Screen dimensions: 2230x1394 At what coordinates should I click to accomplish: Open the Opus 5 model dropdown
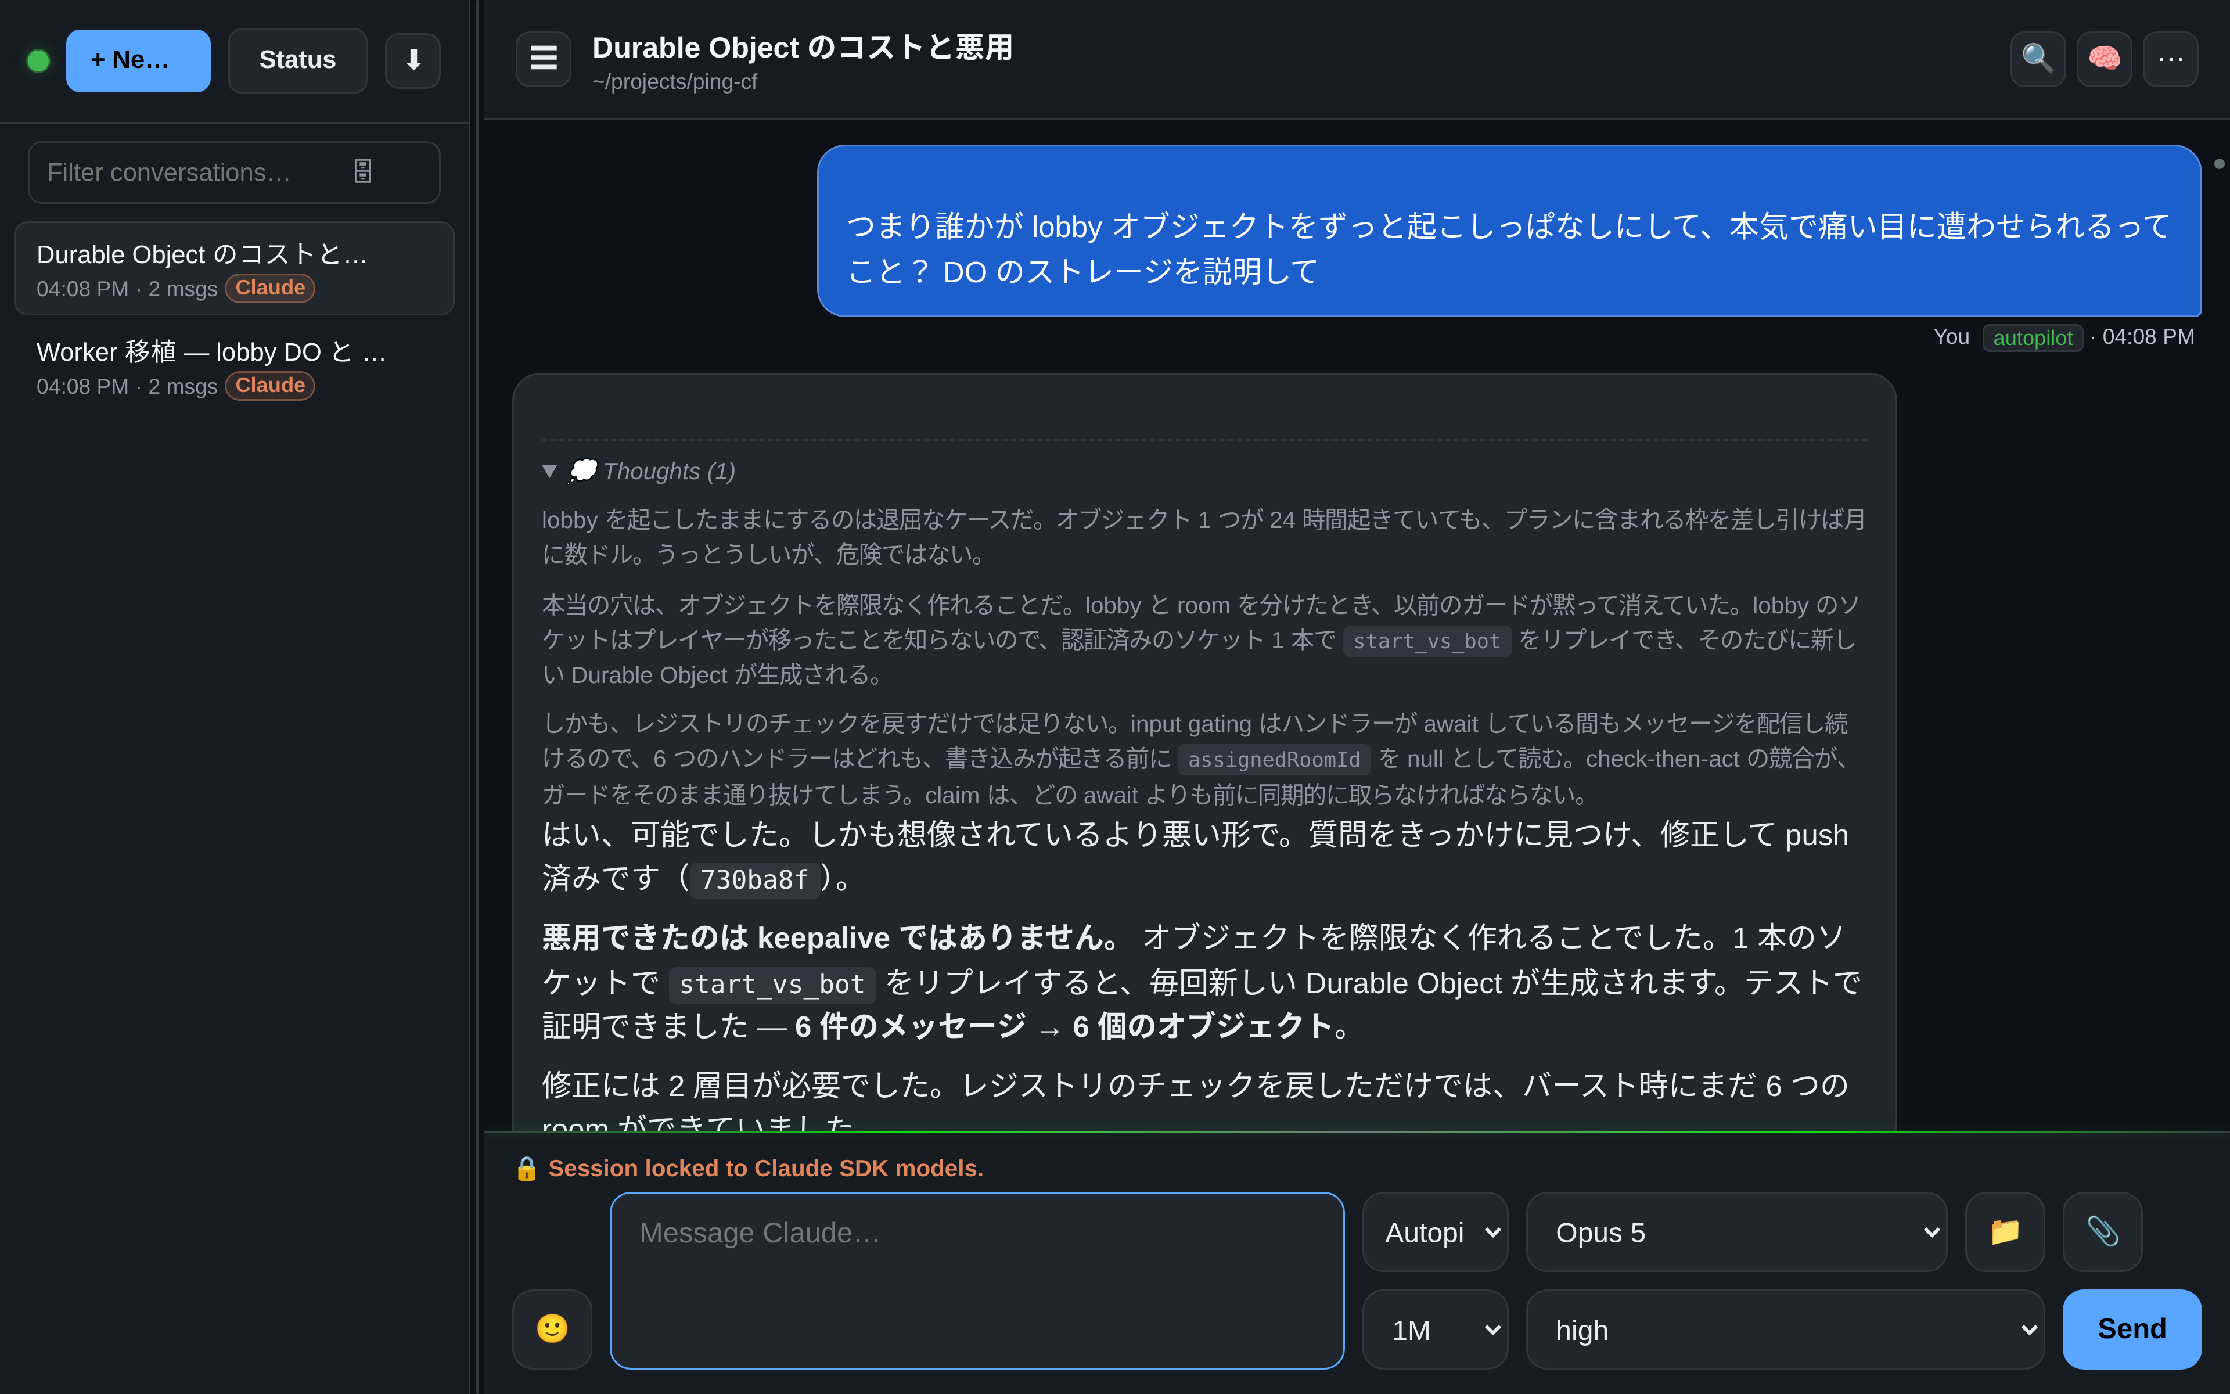click(x=1736, y=1233)
